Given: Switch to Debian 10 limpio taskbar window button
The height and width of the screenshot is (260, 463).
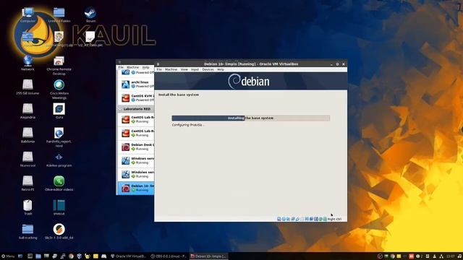Looking at the screenshot, I should coord(209,256).
